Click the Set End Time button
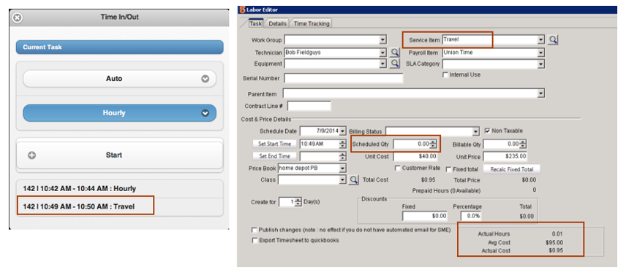The width and height of the screenshot is (626, 275). [274, 156]
